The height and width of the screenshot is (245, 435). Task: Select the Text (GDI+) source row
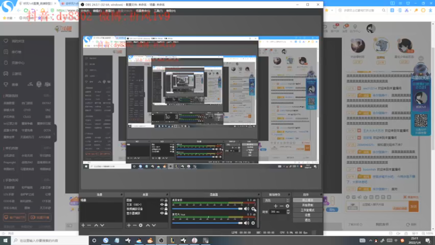point(146,205)
